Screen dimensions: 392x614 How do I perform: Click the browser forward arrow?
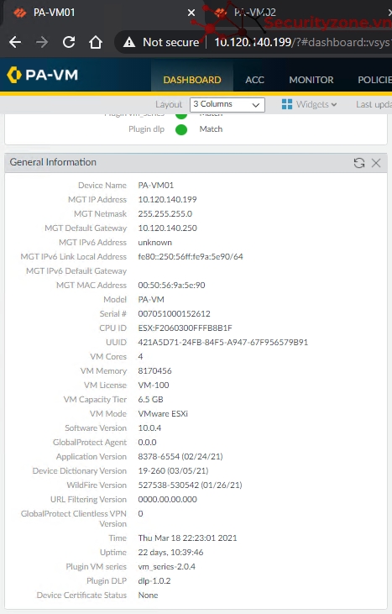click(x=42, y=42)
